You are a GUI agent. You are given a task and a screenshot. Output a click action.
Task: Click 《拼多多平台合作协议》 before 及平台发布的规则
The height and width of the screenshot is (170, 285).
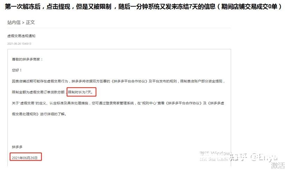(x=129, y=81)
